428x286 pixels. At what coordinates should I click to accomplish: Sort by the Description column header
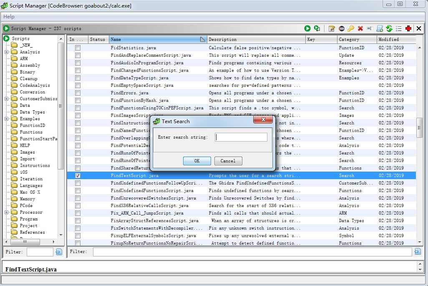coord(256,39)
